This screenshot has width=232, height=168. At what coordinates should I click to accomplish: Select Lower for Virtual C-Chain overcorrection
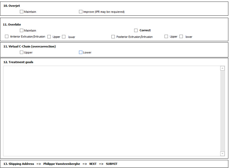81,52
